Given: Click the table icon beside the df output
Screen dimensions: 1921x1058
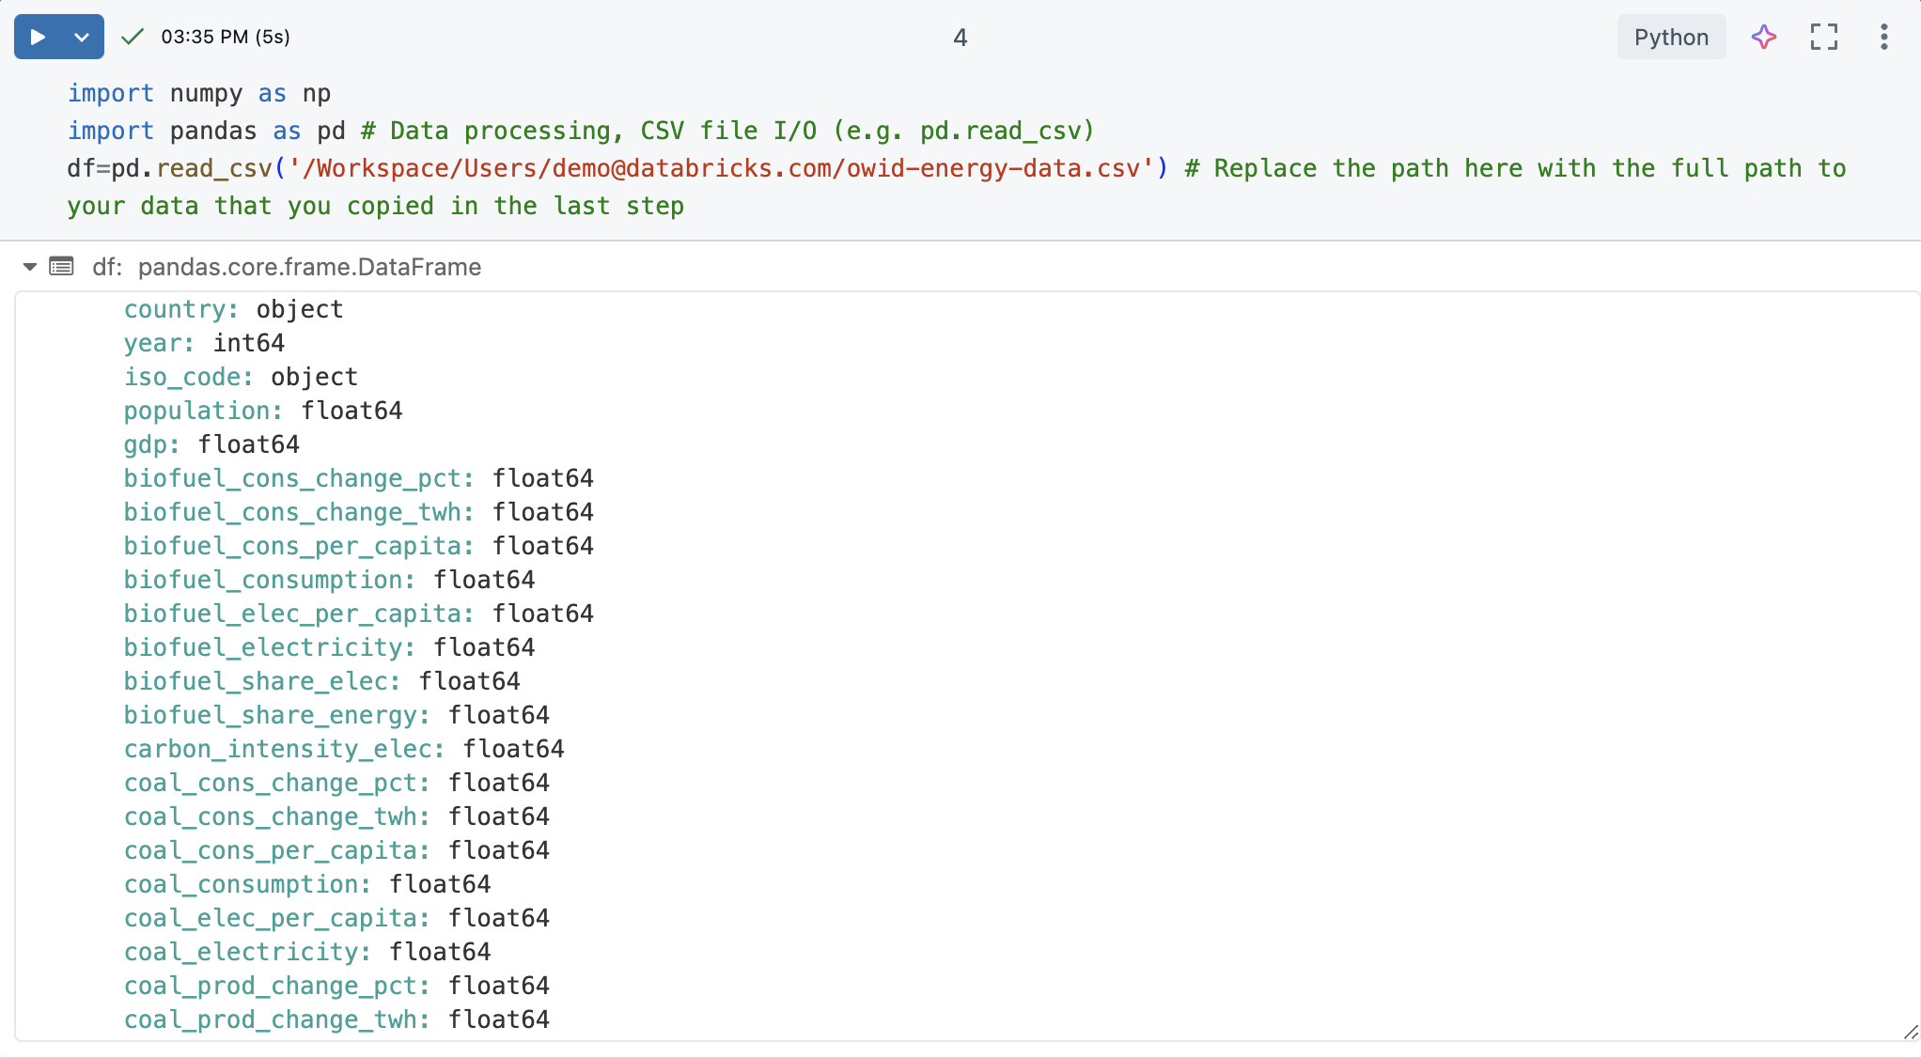Looking at the screenshot, I should point(60,267).
